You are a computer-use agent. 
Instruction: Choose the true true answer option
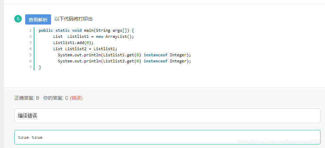167,137
